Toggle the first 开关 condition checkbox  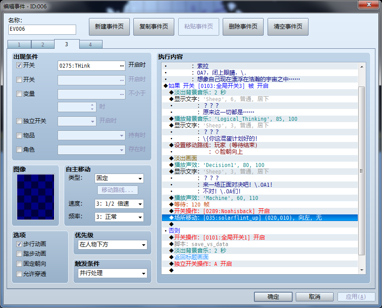click(19, 65)
